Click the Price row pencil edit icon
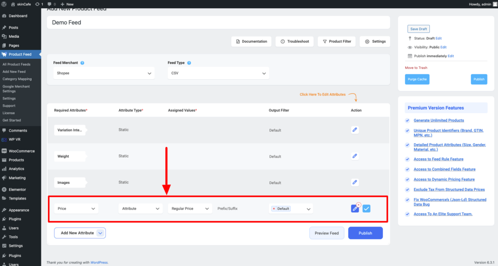Screen dimensions: 498x266 tap(355, 209)
